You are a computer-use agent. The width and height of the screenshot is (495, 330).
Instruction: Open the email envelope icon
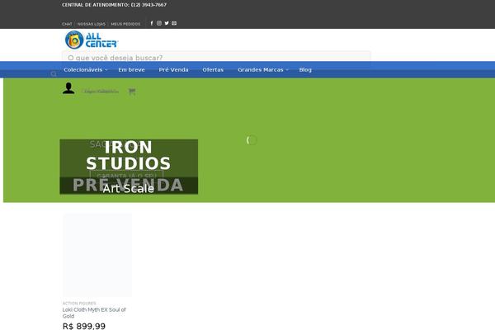(x=174, y=23)
